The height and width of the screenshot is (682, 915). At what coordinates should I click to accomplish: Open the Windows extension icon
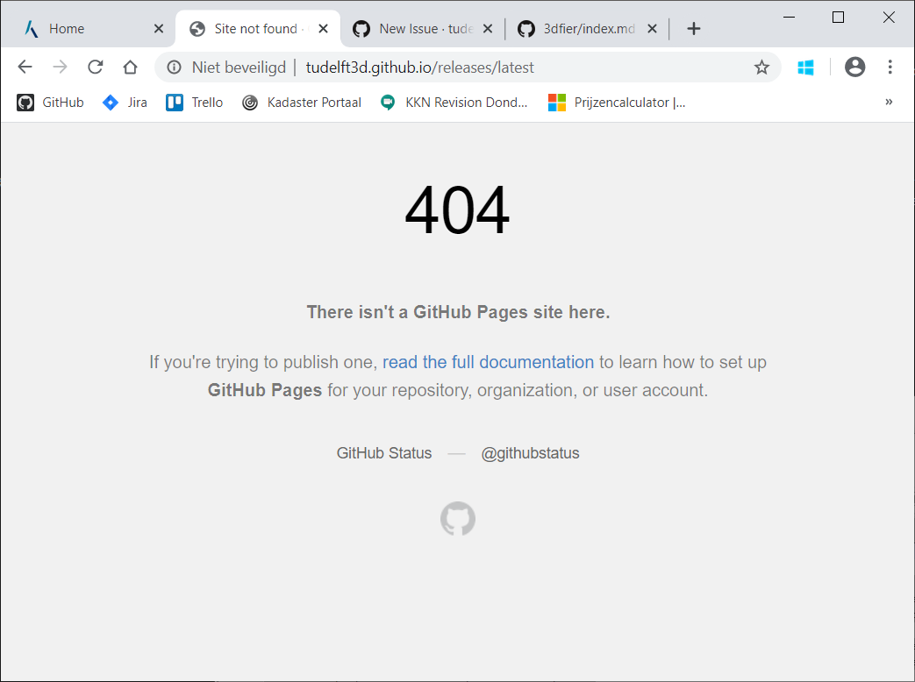[806, 67]
